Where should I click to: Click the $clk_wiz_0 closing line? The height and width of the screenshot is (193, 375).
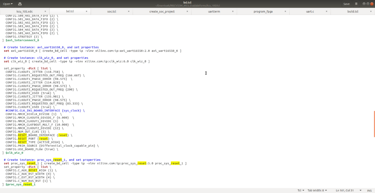pos(13,153)
